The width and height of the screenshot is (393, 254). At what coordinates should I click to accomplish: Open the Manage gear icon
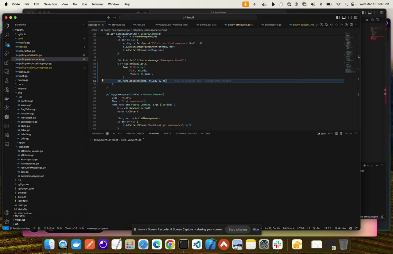point(7,221)
